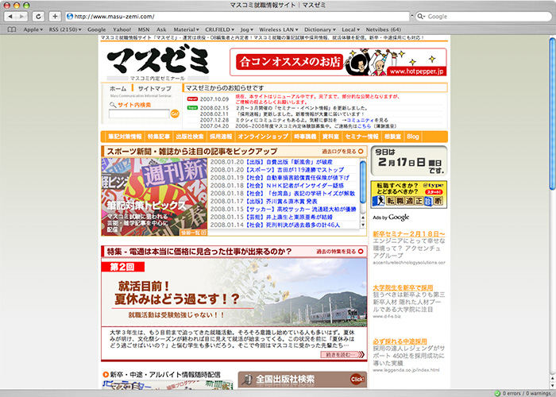Open the Local bookmarks dropdown

(x=351, y=30)
